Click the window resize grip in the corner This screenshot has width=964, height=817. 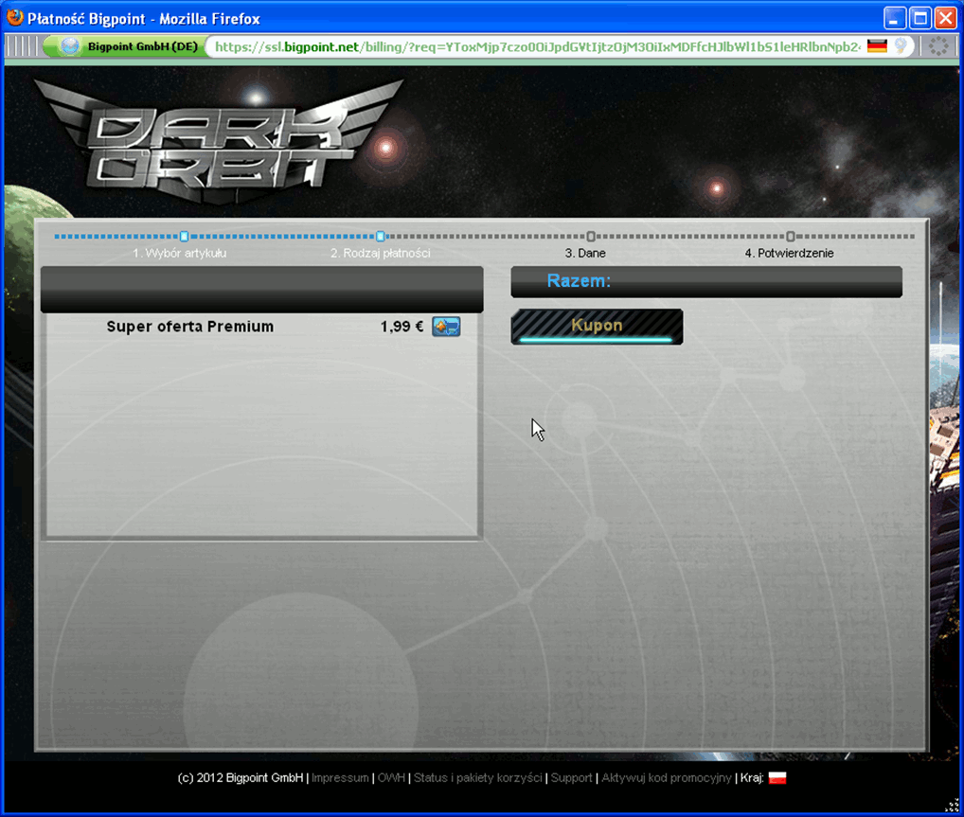(x=952, y=806)
